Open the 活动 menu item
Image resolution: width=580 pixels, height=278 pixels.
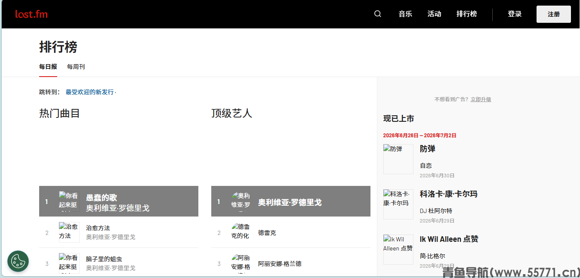click(x=434, y=14)
